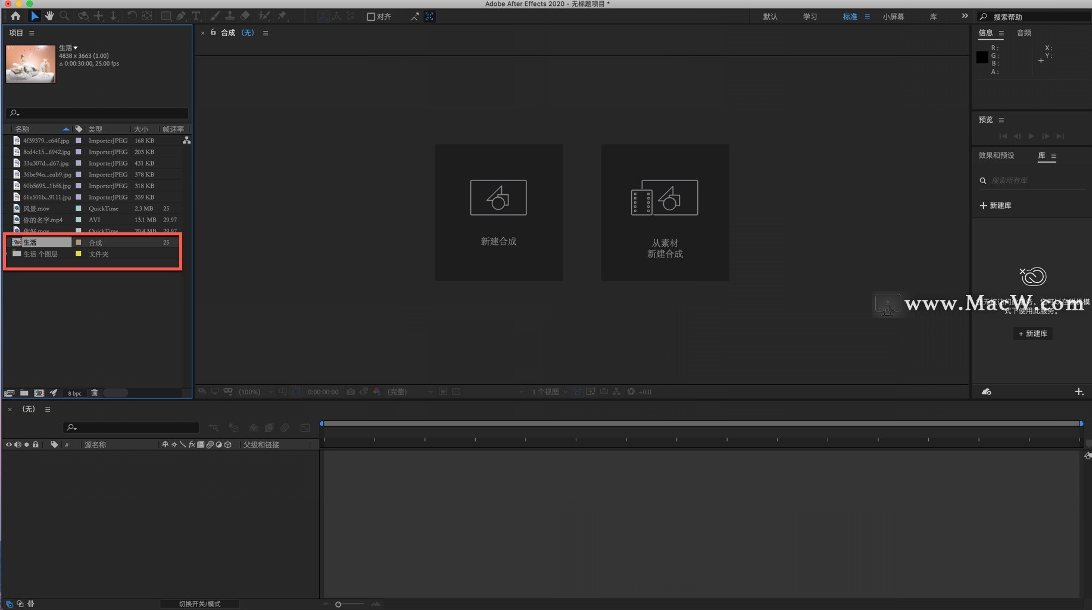Open the timeline panel menu
This screenshot has height=610, width=1092.
(48, 409)
